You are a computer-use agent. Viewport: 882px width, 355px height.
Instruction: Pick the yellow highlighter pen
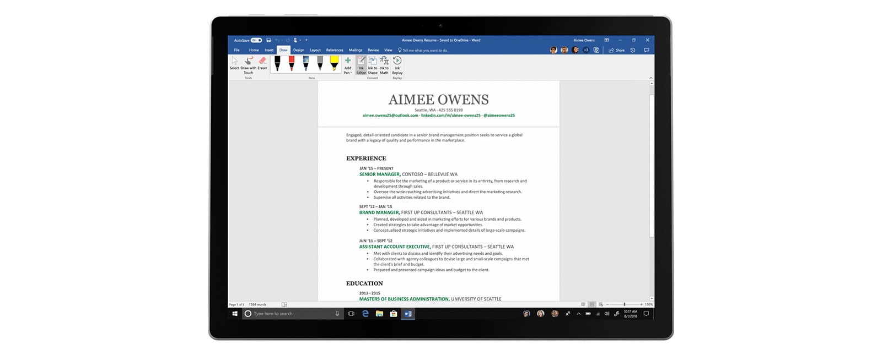coord(334,63)
